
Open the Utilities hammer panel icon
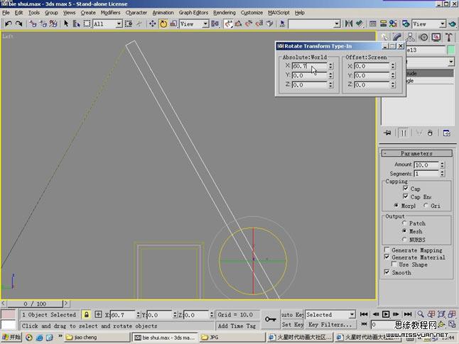pos(449,37)
